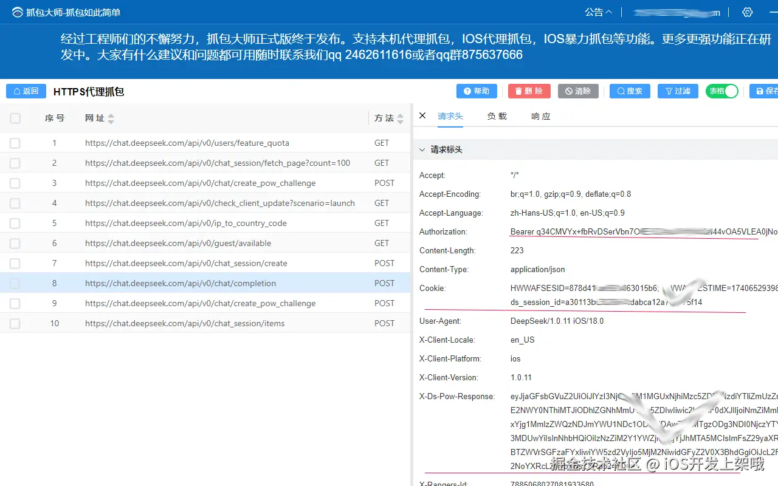Switch to the 请求头 tab

(x=450, y=116)
